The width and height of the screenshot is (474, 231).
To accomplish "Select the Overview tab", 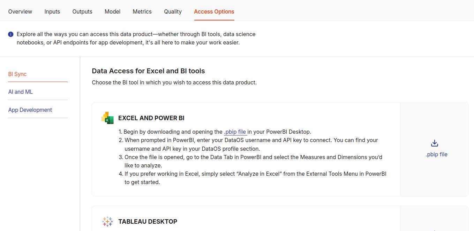I will (20, 11).
